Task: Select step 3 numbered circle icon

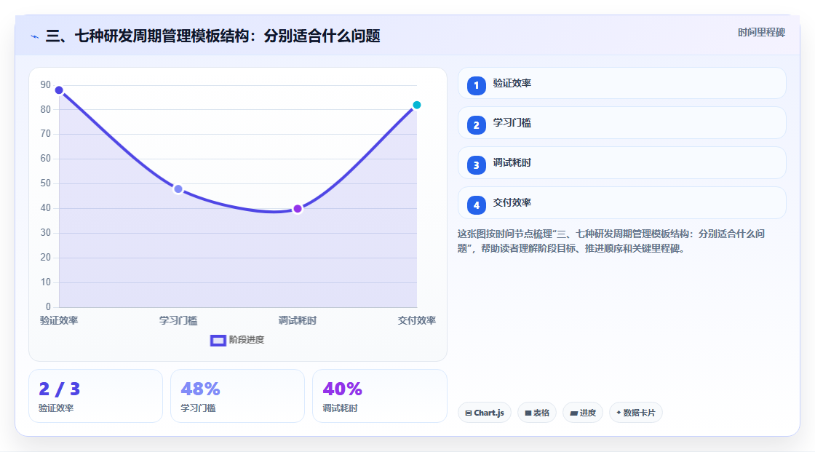Action: point(476,165)
